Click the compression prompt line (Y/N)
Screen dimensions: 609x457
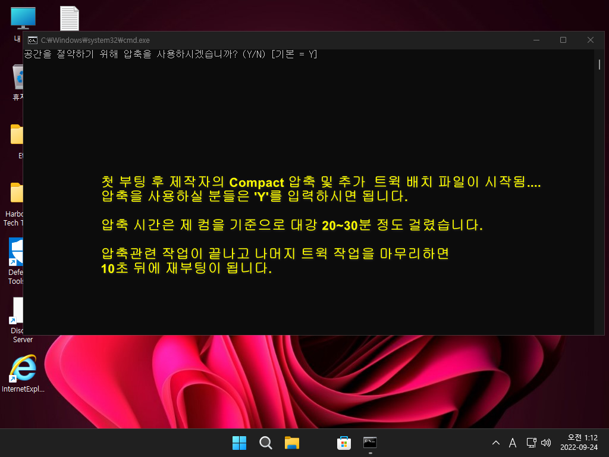coord(171,54)
